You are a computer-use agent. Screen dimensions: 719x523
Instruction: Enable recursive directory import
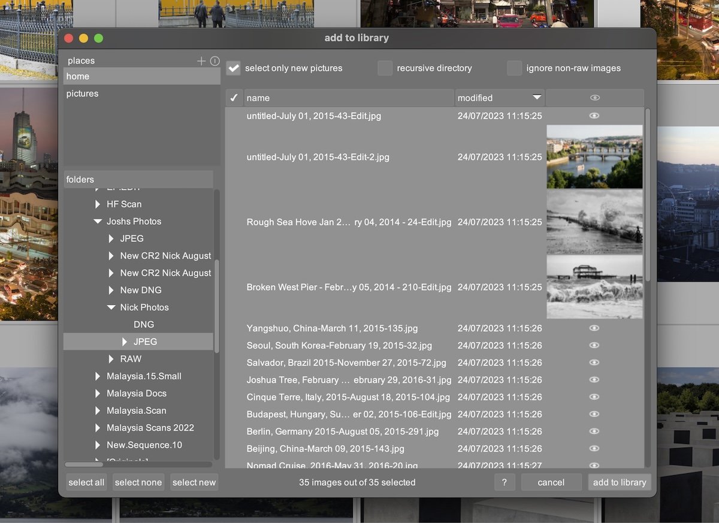[385, 68]
